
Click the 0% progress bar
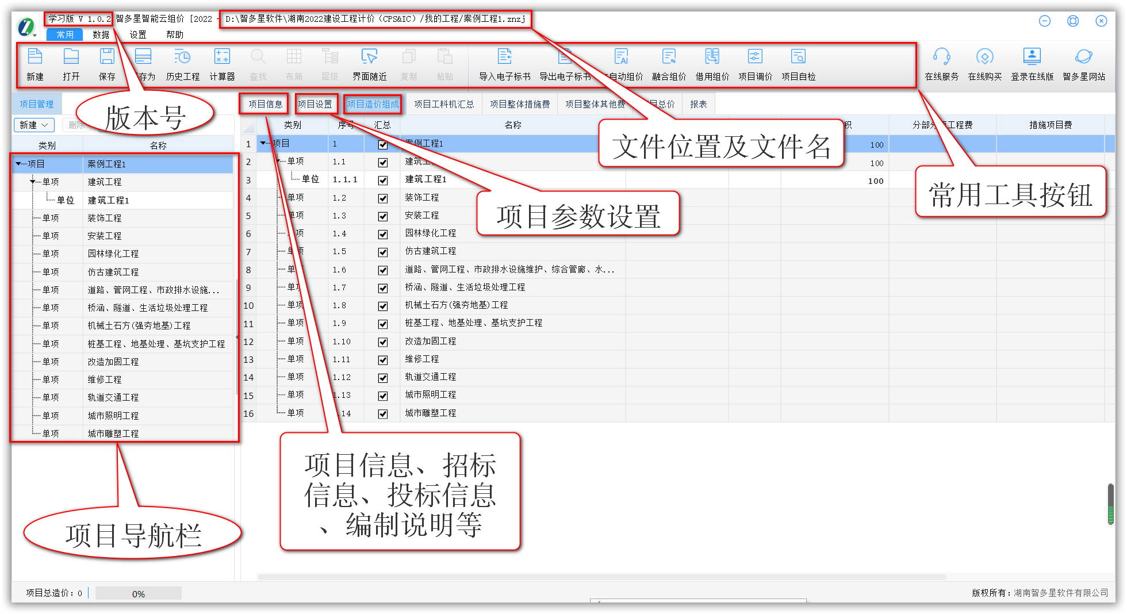(138, 593)
